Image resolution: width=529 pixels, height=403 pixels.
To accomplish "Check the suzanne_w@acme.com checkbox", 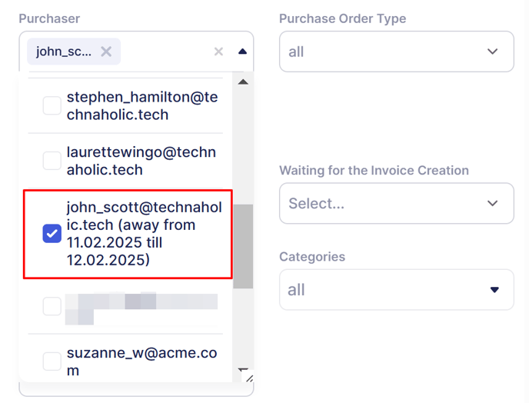I will coord(52,361).
